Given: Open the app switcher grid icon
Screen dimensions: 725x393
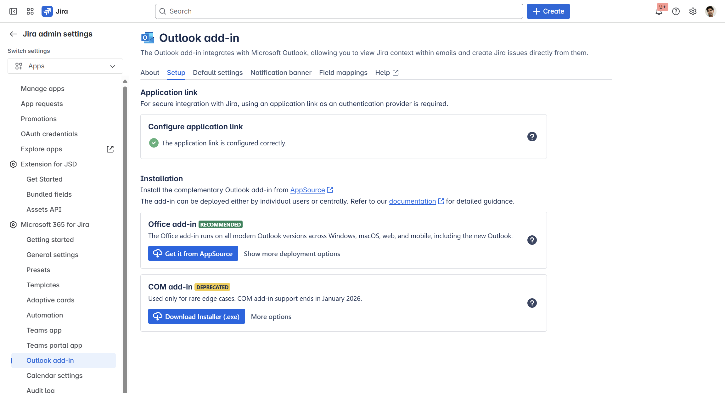Looking at the screenshot, I should 30,11.
